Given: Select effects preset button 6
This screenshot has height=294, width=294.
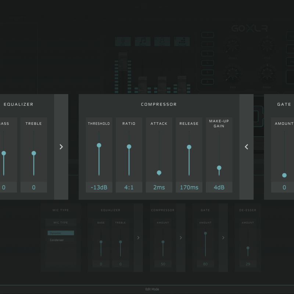Looking at the screenshot, I should (208, 82).
